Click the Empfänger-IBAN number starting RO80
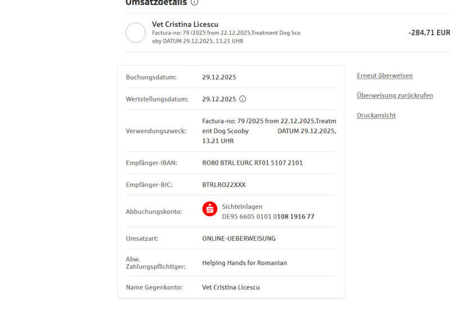 pos(253,163)
